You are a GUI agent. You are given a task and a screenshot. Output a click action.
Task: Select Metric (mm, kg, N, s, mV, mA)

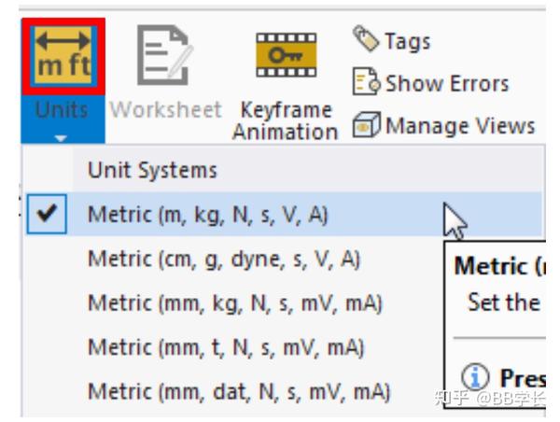pos(234,303)
